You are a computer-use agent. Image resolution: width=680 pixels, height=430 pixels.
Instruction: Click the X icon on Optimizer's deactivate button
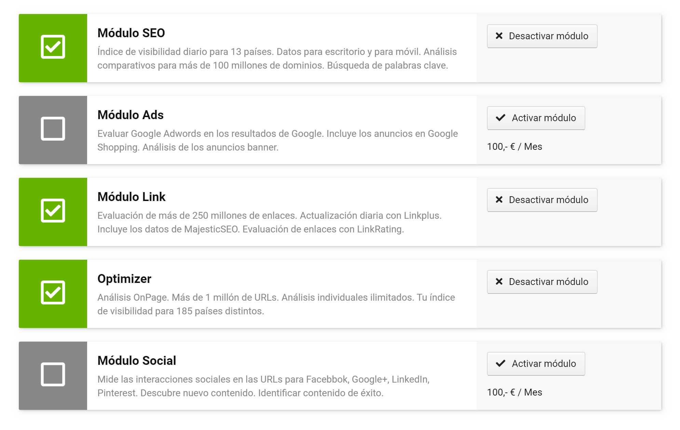pos(499,282)
